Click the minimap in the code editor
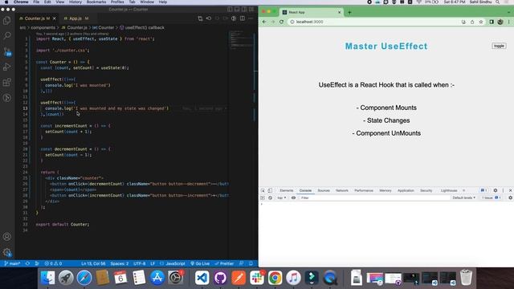The height and width of the screenshot is (289, 514). coord(241,41)
